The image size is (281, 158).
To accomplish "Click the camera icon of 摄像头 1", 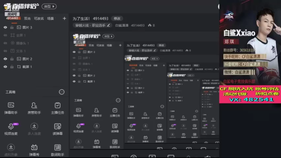I will click(13, 43).
